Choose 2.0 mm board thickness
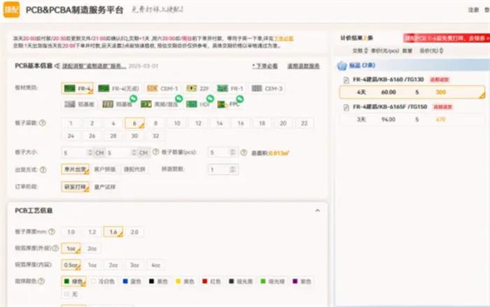Image resolution: width=490 pixels, height=307 pixels. pyautogui.click(x=134, y=231)
